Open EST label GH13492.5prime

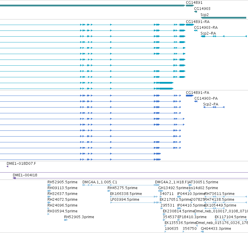[x=173, y=188]
